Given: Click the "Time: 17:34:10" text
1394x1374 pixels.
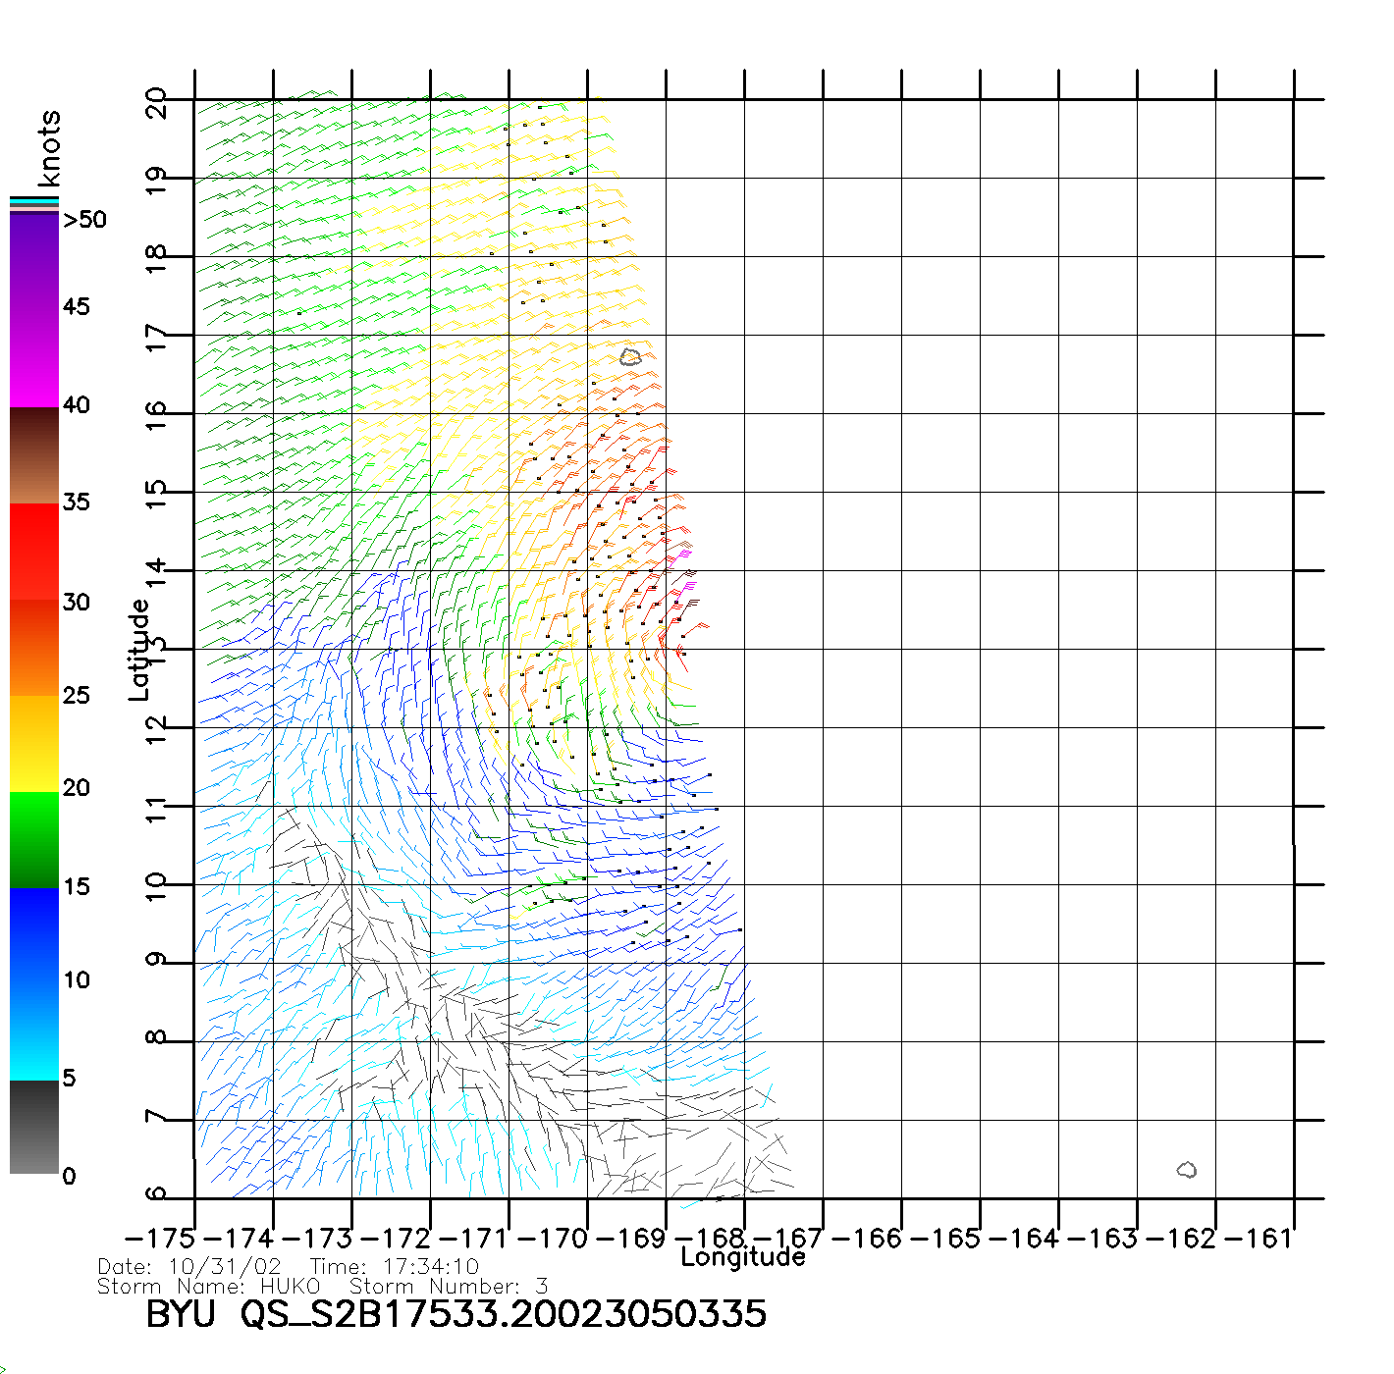Looking at the screenshot, I should pyautogui.click(x=395, y=1267).
